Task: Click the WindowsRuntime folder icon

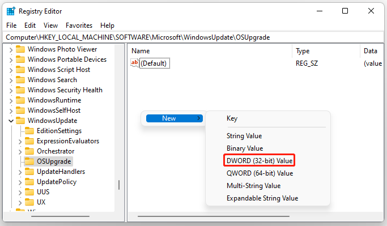Action: point(20,100)
